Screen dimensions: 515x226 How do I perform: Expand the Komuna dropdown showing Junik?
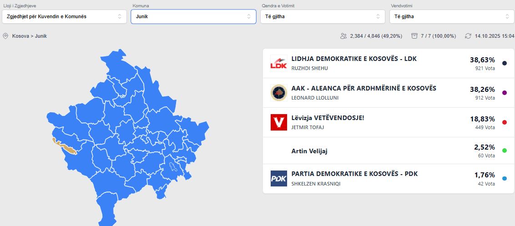[193, 16]
